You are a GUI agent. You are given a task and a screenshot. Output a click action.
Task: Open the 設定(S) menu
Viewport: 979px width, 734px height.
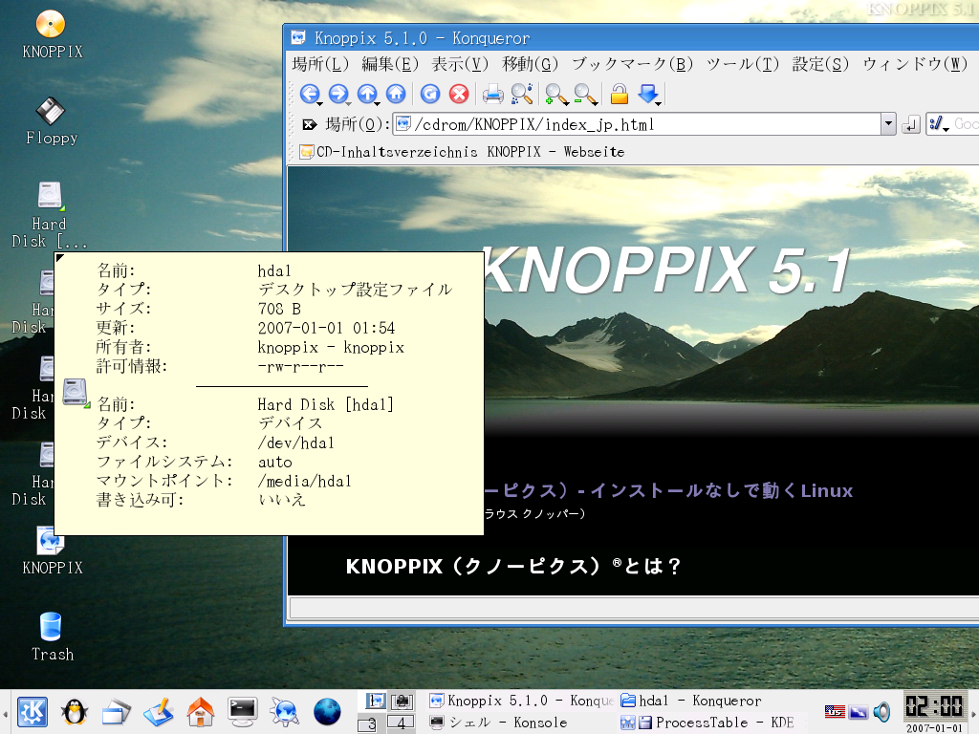pos(820,64)
